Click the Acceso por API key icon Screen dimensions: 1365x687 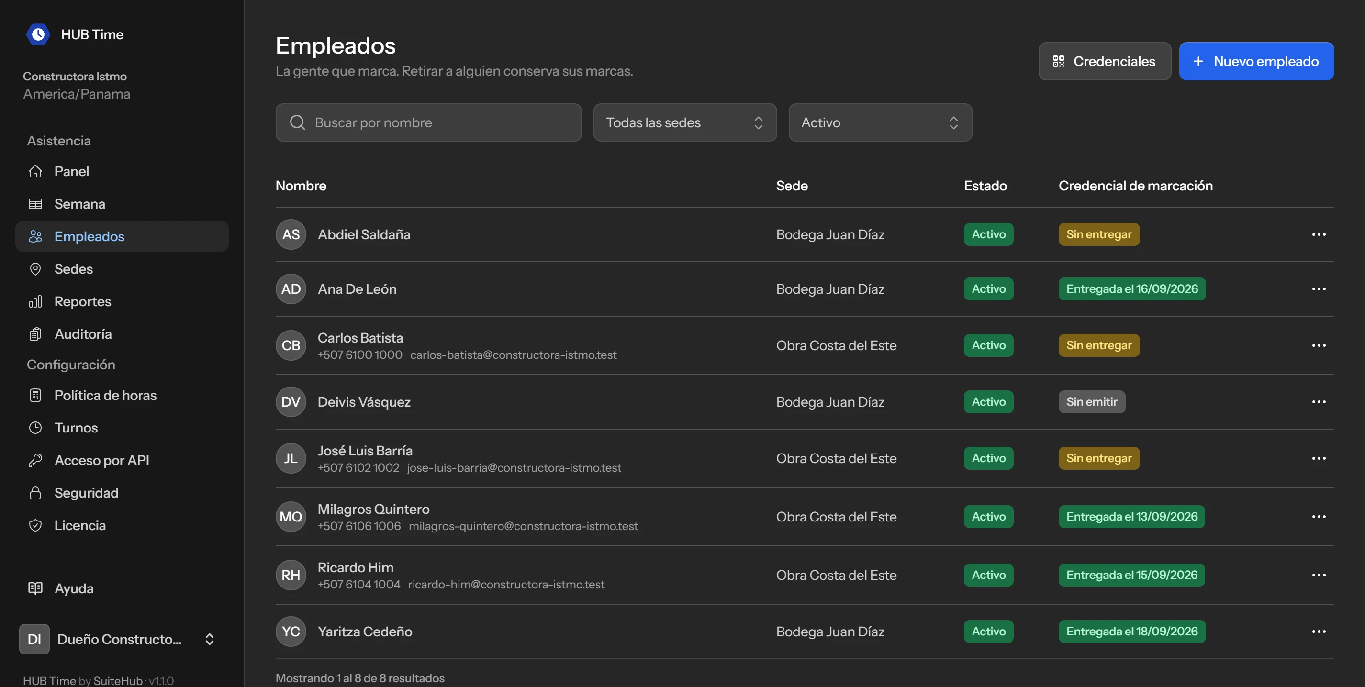pyautogui.click(x=35, y=460)
